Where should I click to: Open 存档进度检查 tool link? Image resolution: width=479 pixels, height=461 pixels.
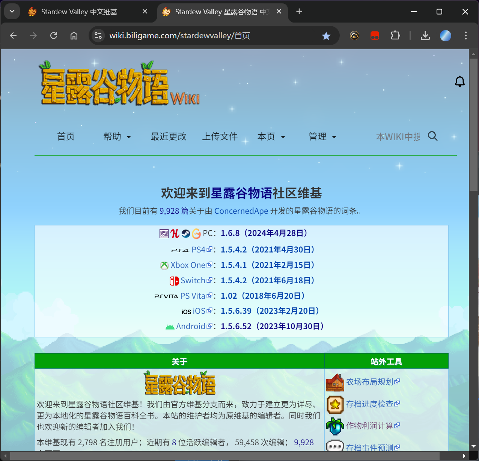(x=373, y=404)
